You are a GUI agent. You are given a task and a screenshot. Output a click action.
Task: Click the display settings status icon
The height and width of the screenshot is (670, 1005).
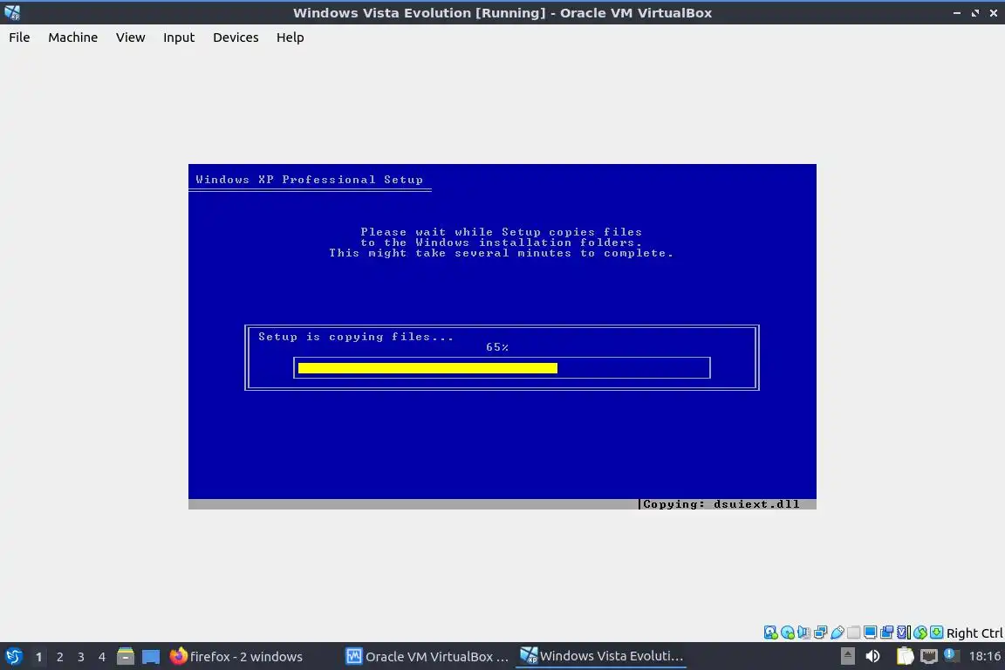(870, 632)
